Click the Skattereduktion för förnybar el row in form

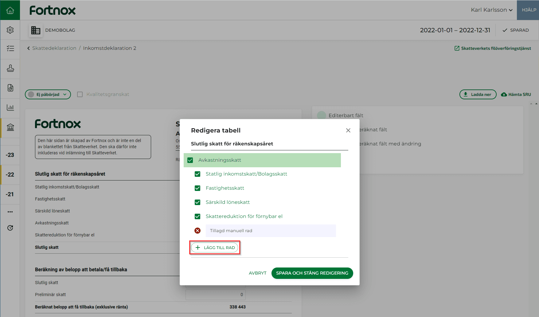tap(64, 235)
